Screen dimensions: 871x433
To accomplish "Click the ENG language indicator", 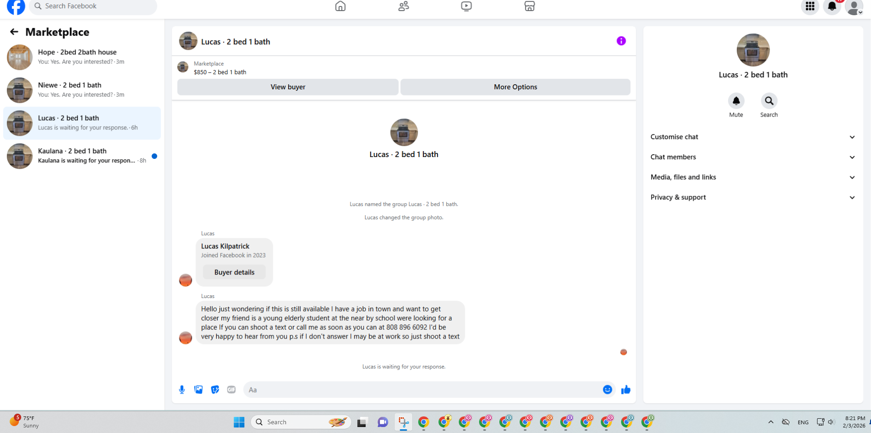I will 803,422.
